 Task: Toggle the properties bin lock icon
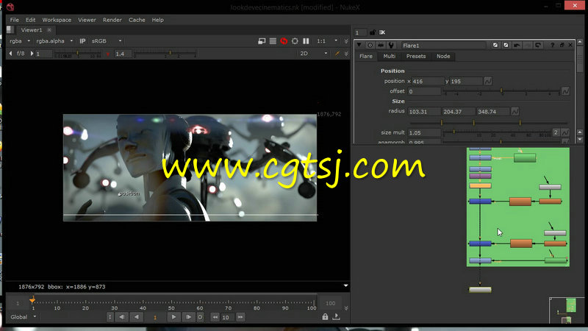373,32
